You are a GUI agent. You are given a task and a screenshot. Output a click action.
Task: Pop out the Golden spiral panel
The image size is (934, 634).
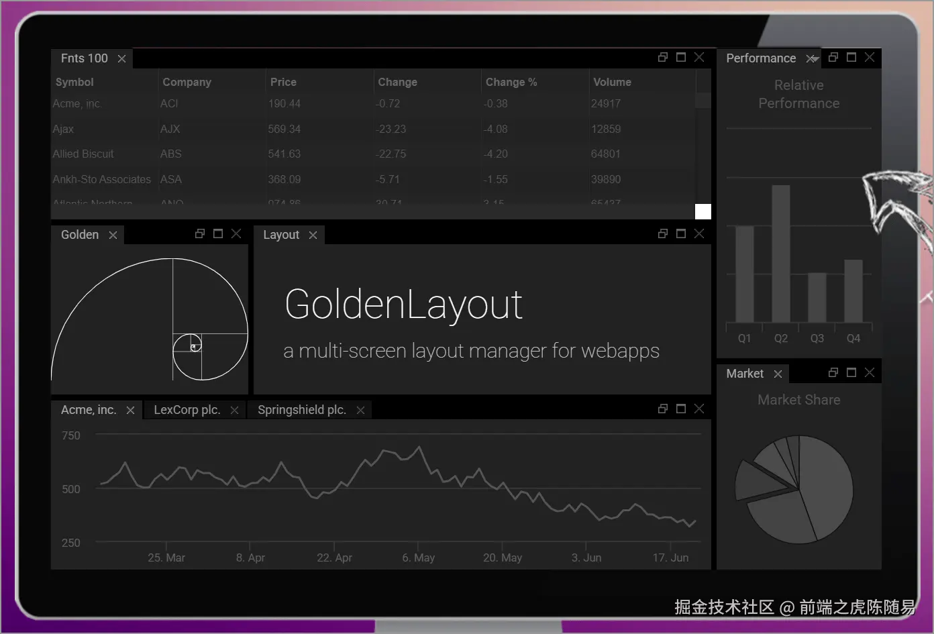tap(199, 233)
